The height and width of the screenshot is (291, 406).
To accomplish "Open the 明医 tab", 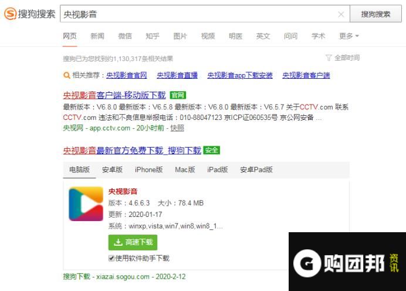I will point(235,36).
